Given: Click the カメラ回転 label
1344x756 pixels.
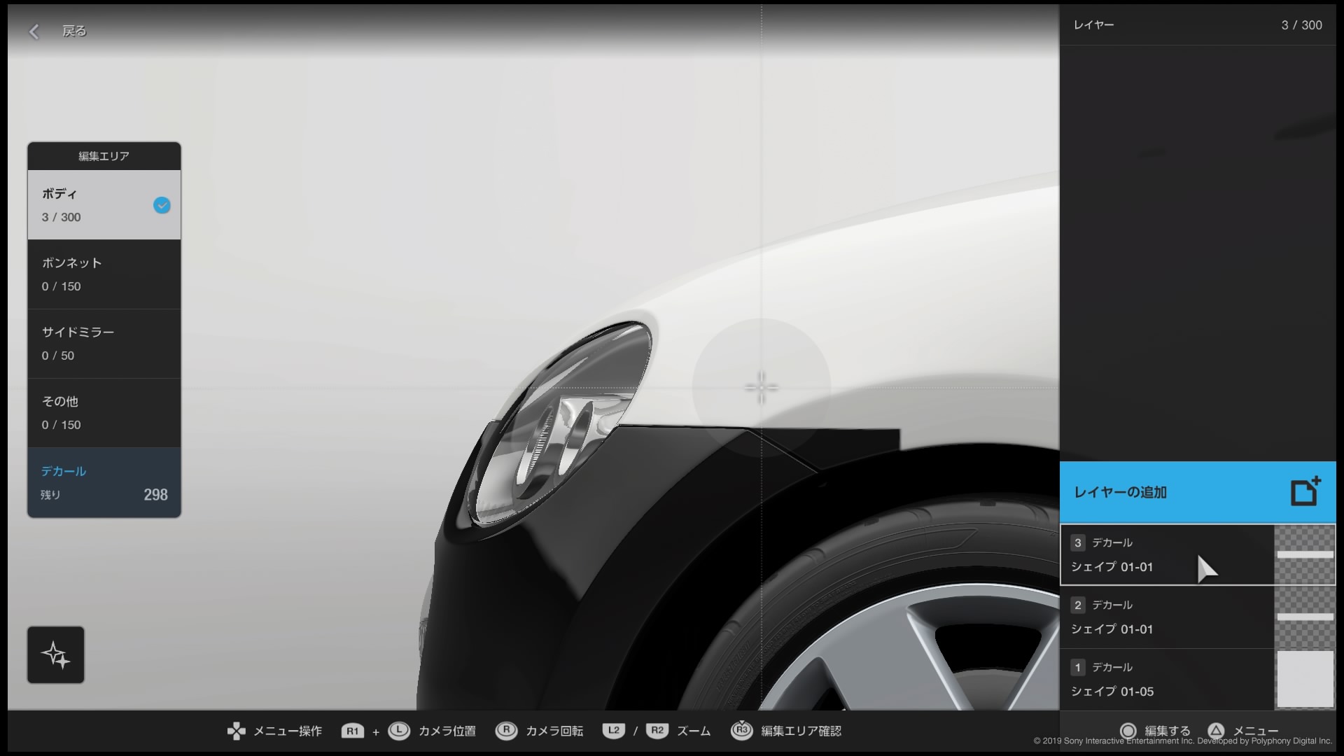Looking at the screenshot, I should tap(554, 731).
